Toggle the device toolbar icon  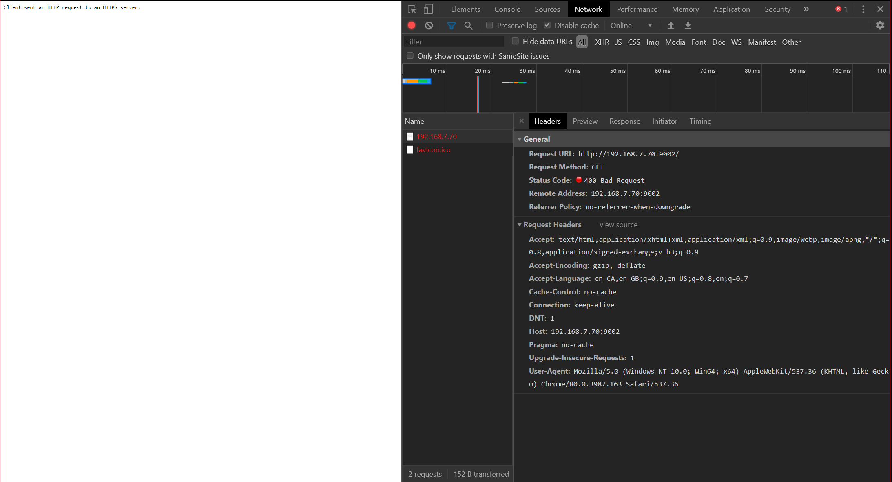click(x=428, y=9)
